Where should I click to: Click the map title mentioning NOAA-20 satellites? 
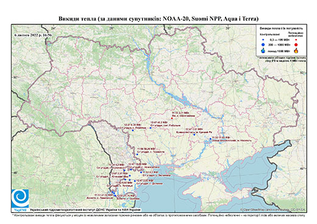tap(158, 19)
